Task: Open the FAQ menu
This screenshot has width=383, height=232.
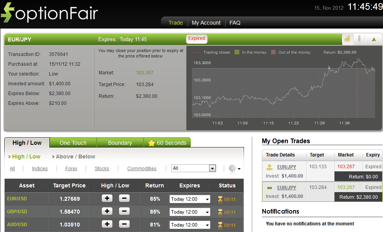Action: coord(235,23)
